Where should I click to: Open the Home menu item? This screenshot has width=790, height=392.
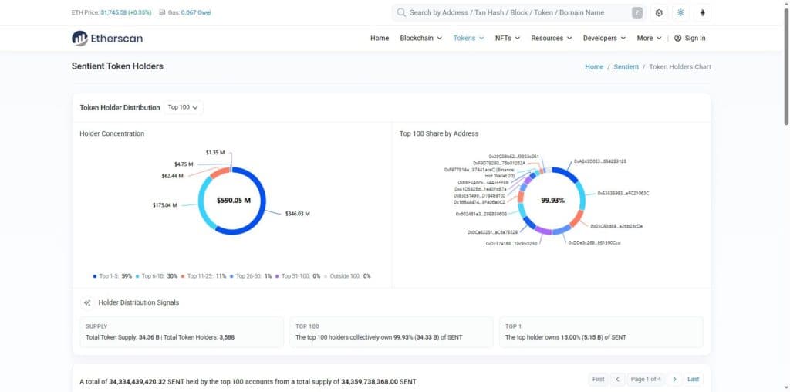coord(380,39)
